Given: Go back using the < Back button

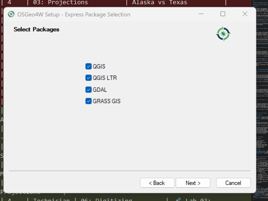Looking at the screenshot, I should click(157, 183).
